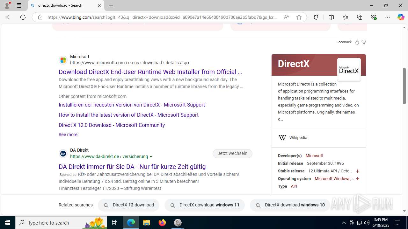This screenshot has width=408, height=229.
Task: Click the Jetzt wechseln button
Action: coord(232,153)
